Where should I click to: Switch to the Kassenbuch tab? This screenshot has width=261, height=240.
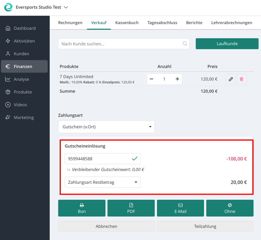127,23
